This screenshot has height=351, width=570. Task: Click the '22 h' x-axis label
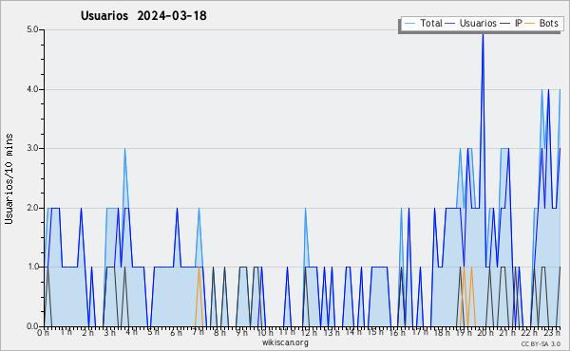[529, 332]
